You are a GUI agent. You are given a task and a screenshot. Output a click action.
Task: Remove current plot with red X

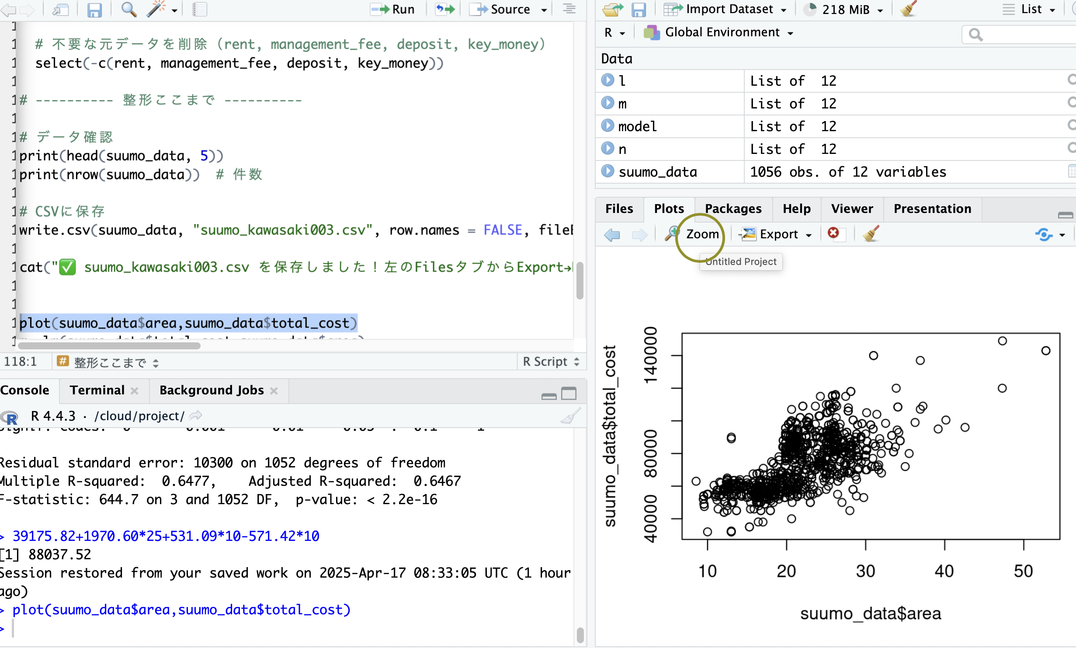click(833, 233)
